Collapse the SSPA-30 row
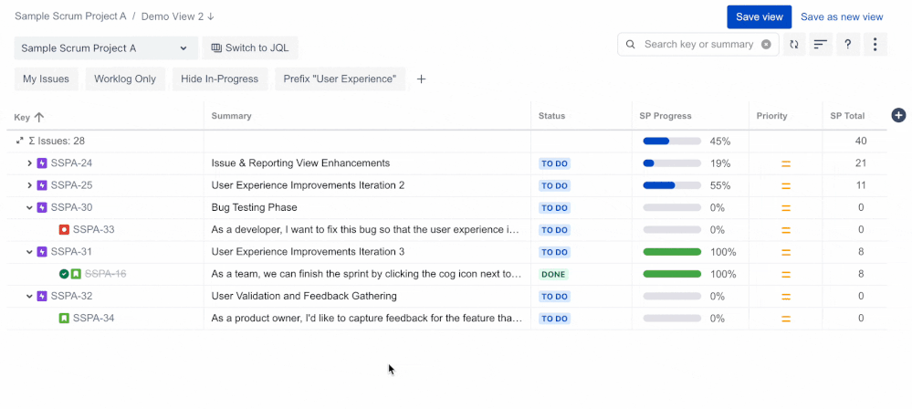Viewport: 912px width, 409px height. [29, 208]
